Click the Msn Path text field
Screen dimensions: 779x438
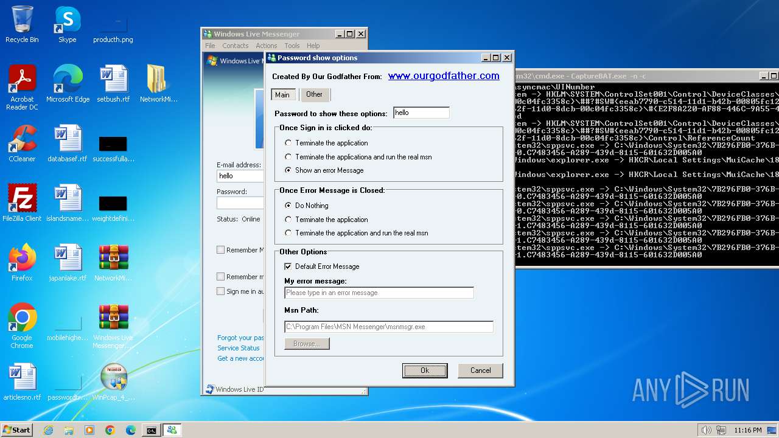[x=388, y=327]
